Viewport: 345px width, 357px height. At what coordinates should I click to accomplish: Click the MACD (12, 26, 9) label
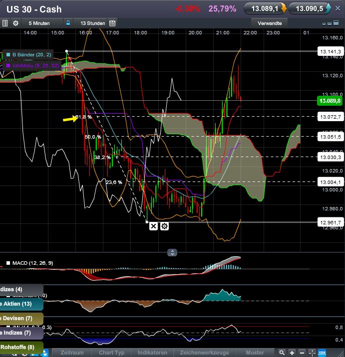pyautogui.click(x=32, y=263)
